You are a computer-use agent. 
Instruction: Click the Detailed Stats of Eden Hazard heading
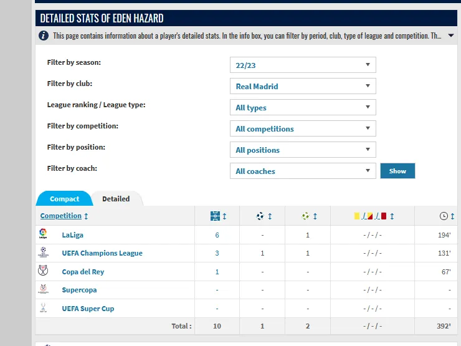coord(102,18)
